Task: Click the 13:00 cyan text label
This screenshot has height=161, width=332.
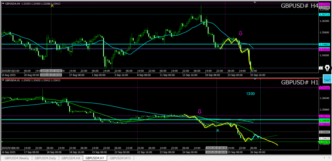Action: [250, 93]
